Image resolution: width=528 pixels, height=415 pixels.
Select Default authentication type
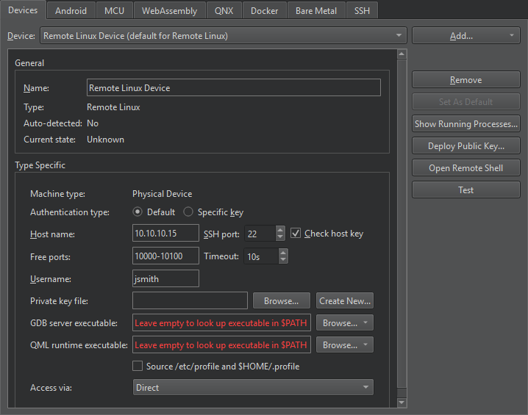point(138,212)
